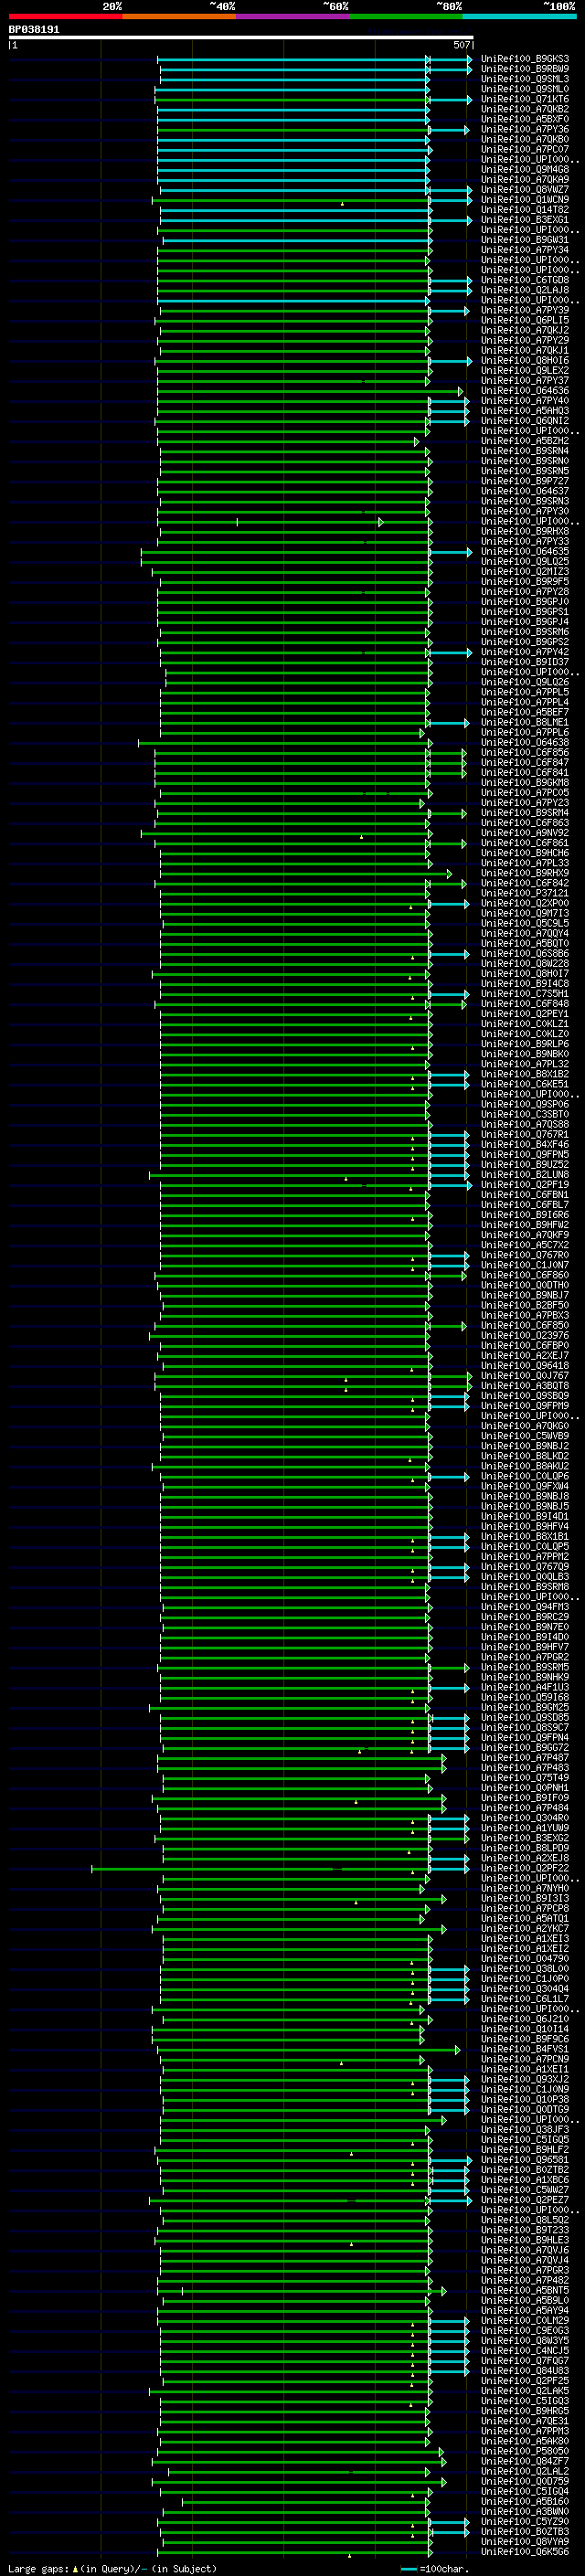Open the last hit UniRef100_Q6K5G6
This screenshot has width=585, height=2576.
pyautogui.click(x=525, y=2552)
